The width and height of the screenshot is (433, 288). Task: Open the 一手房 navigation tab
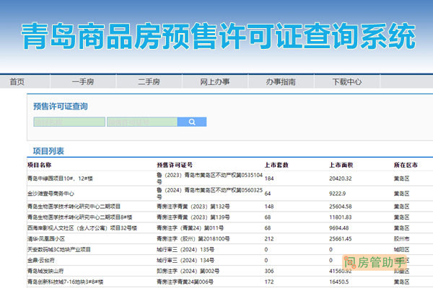(x=83, y=82)
